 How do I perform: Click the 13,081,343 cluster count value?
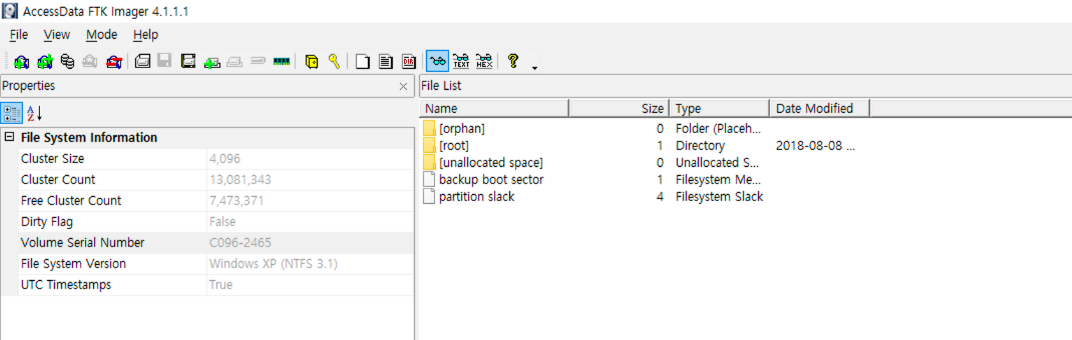pyautogui.click(x=240, y=180)
